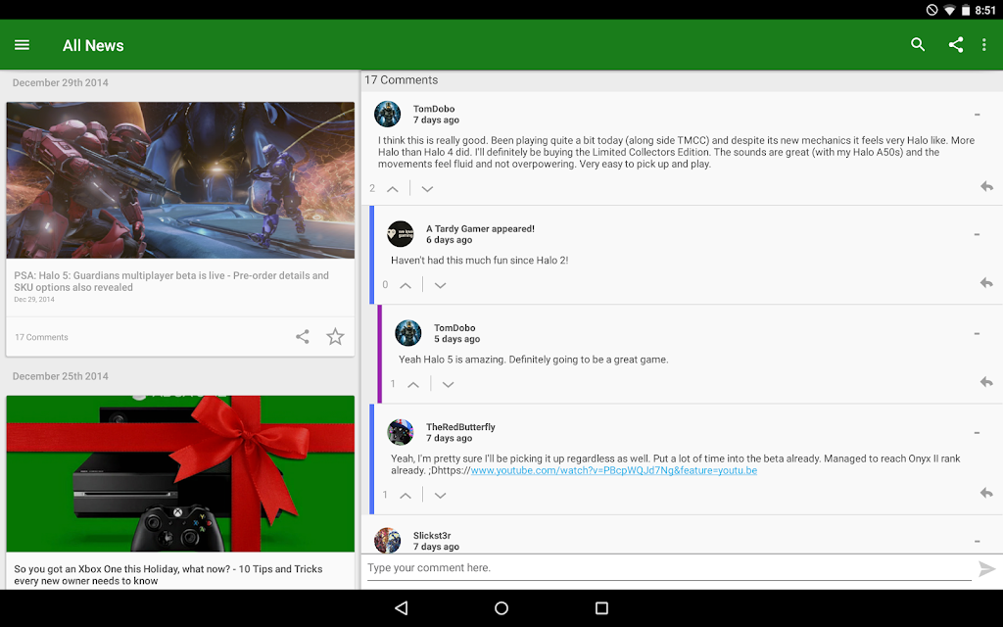
Task: Downvote TomDobo's 7 days ago comment
Action: (427, 189)
